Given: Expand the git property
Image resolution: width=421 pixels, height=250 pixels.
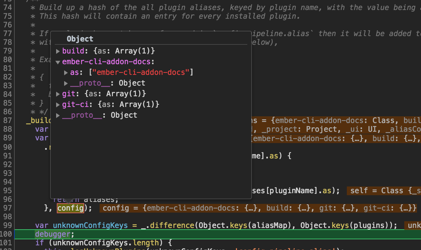Looking at the screenshot, I should [x=58, y=94].
